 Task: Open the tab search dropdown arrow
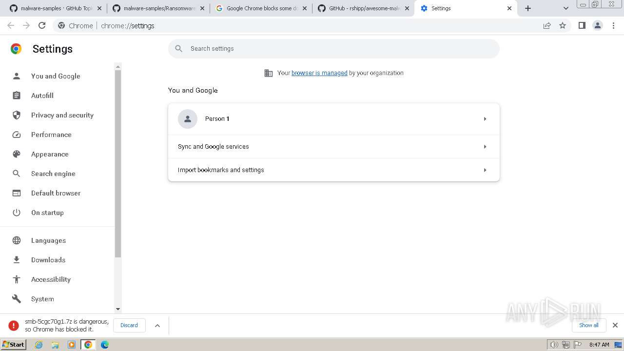[566, 8]
